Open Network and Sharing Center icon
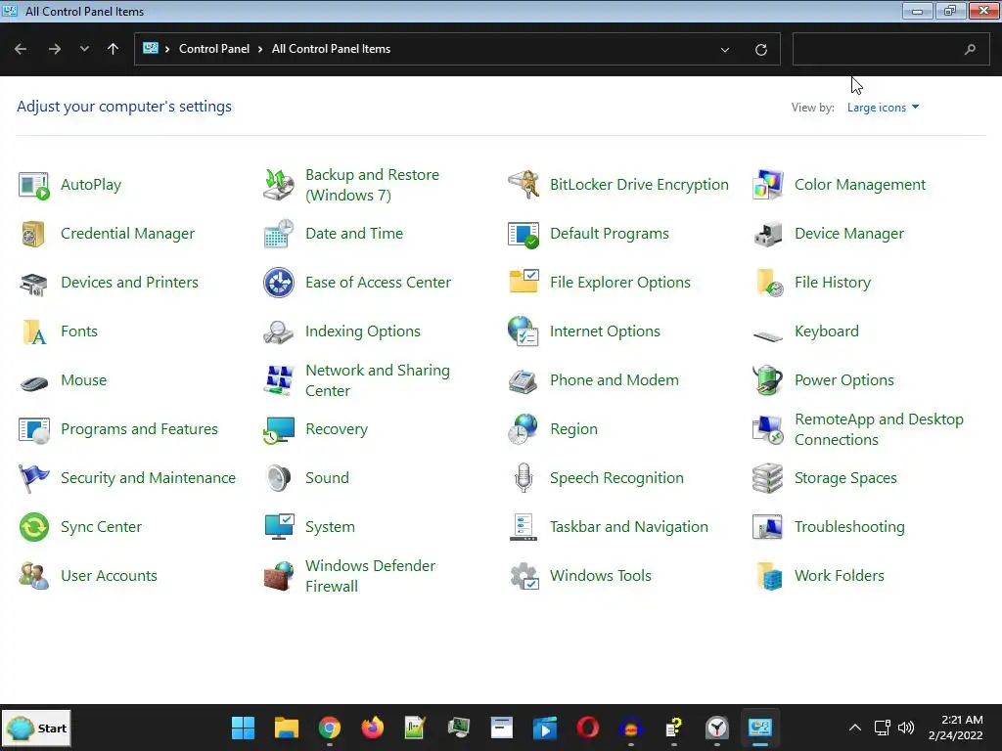Screen dimensions: 1002x751 pyautogui.click(x=279, y=380)
